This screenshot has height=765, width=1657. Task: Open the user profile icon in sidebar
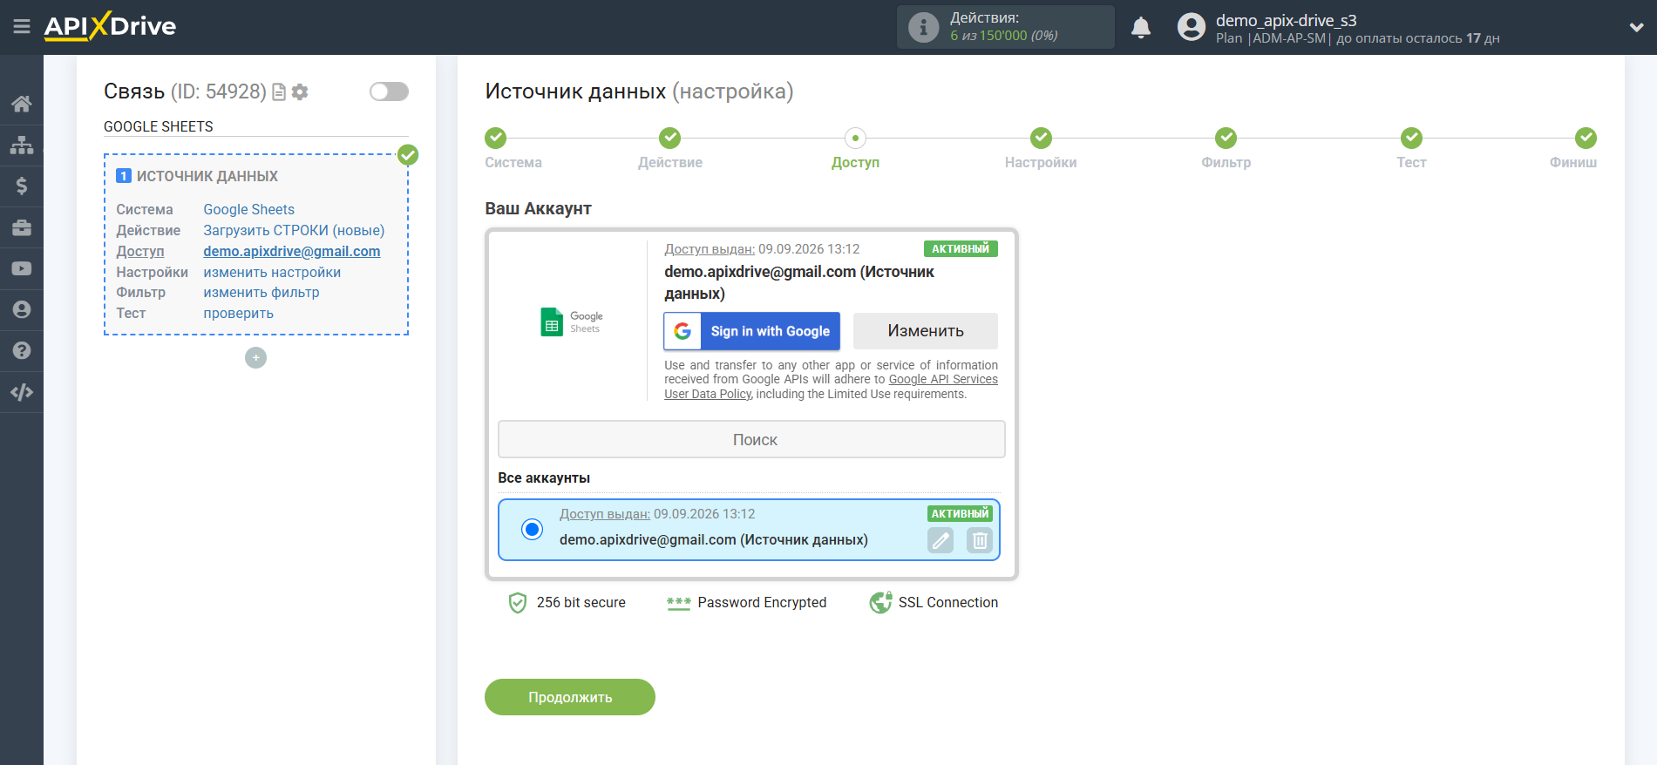22,309
